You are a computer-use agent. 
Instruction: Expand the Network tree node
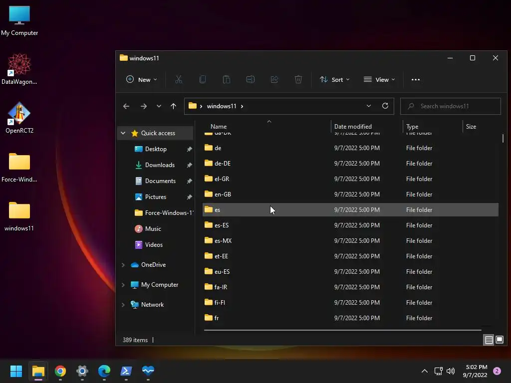[x=123, y=305]
